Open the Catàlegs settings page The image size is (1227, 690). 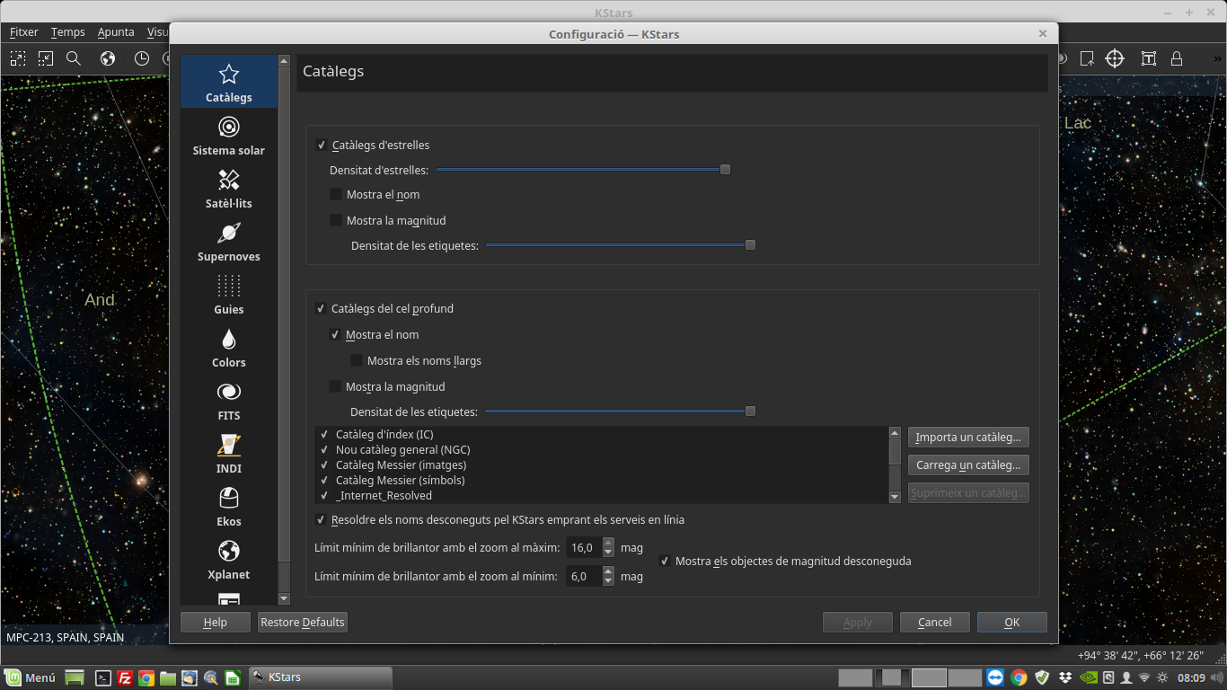[x=229, y=83]
